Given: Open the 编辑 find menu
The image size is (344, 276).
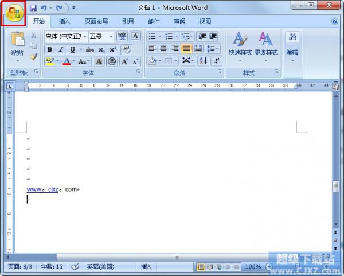Looking at the screenshot, I should (x=292, y=46).
